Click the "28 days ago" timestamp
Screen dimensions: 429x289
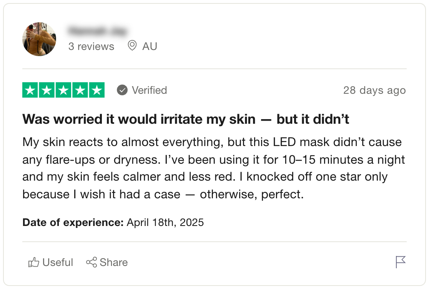tap(374, 90)
